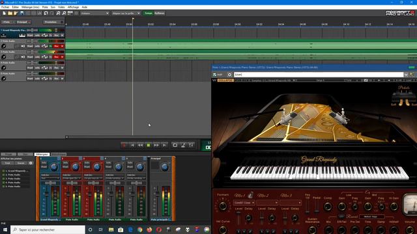Image resolution: width=417 pixels, height=234 pixels.
Task: Click the Zoom in magnifier icon
Action: (58, 13)
